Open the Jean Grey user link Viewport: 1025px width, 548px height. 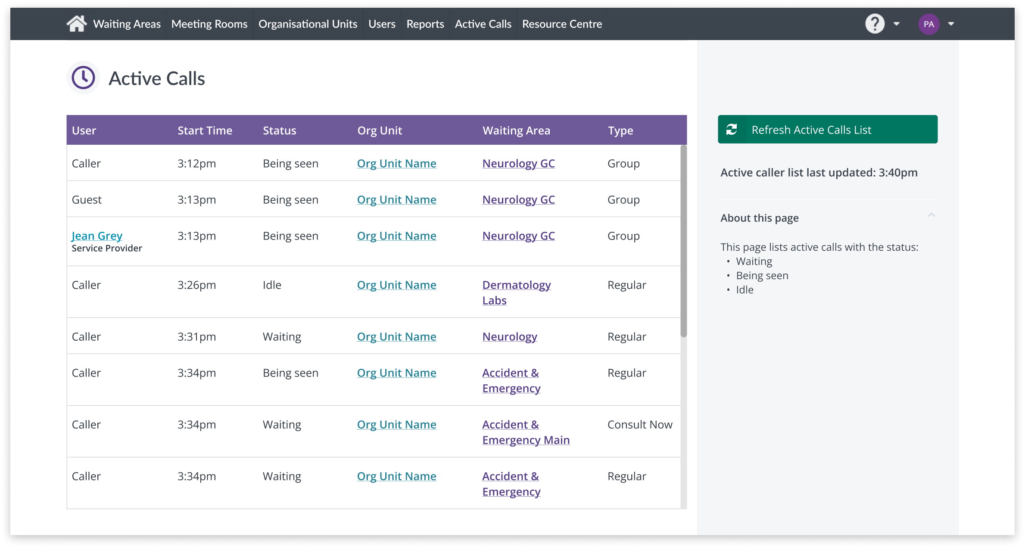click(97, 236)
